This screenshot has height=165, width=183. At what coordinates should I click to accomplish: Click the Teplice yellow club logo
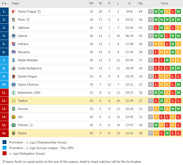click(x=13, y=101)
